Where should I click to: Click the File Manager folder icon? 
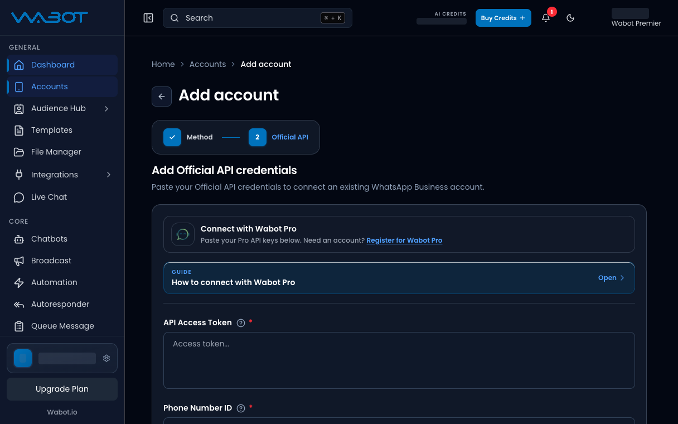[x=19, y=152]
